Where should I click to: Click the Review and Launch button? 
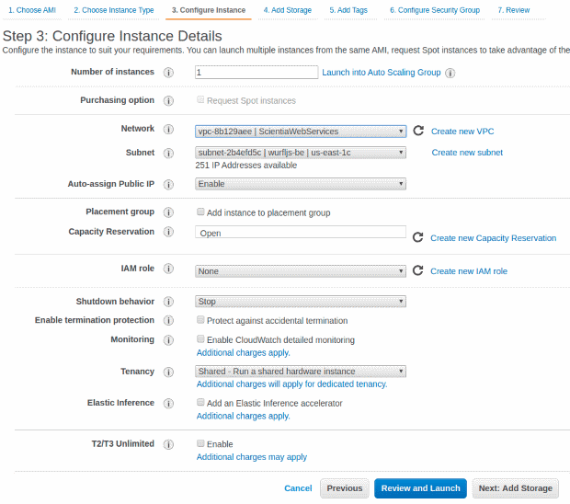point(420,488)
